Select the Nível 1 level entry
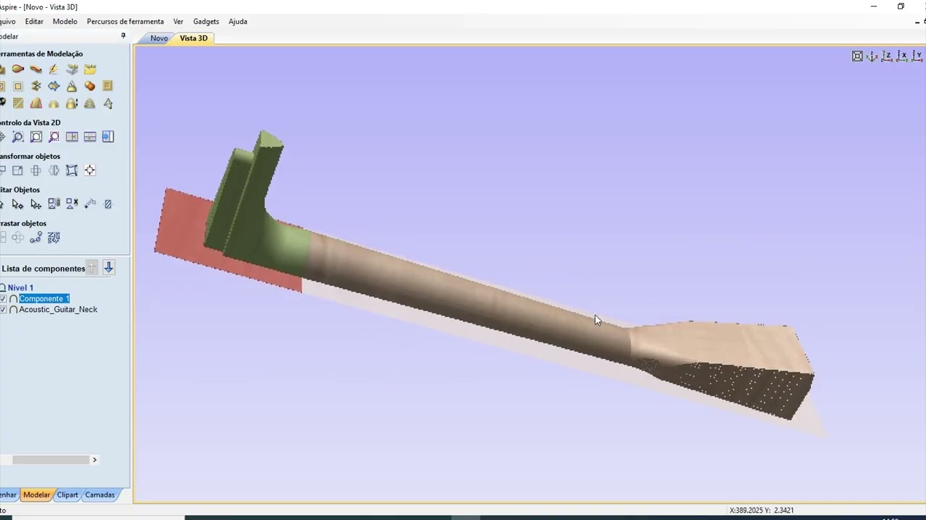 tap(20, 287)
